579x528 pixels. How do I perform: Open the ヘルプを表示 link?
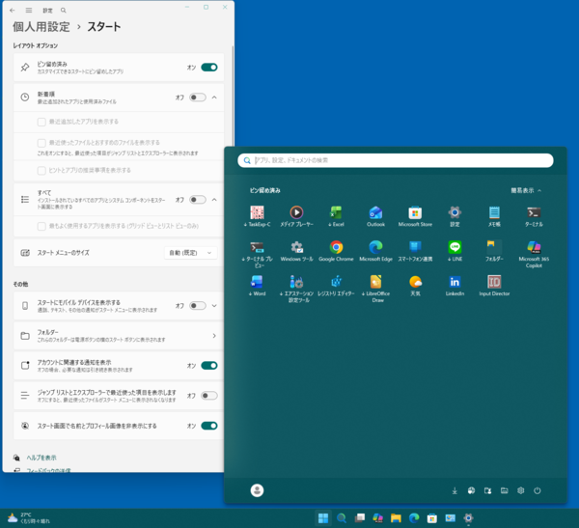(x=41, y=458)
